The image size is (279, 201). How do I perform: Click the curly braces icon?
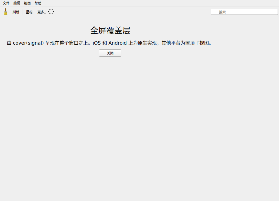51,12
